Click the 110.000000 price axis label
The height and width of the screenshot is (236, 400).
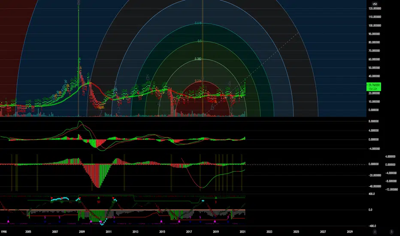(x=375, y=17)
